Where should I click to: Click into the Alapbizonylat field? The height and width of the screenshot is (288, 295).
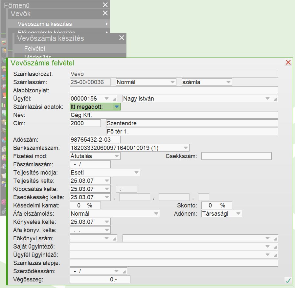tap(174, 90)
